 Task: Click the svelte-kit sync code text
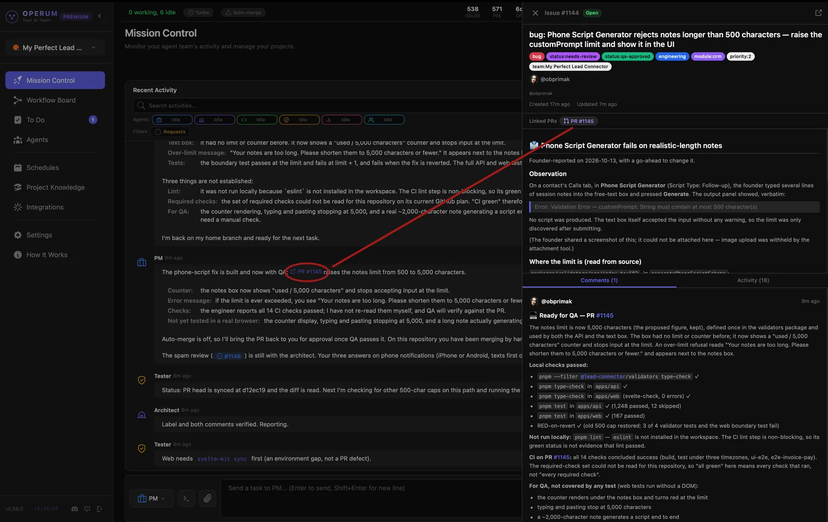(x=222, y=459)
